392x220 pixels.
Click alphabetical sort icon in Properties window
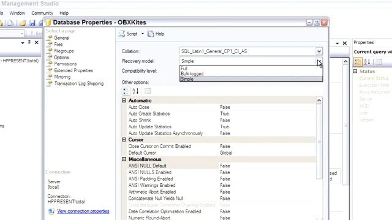367,62
